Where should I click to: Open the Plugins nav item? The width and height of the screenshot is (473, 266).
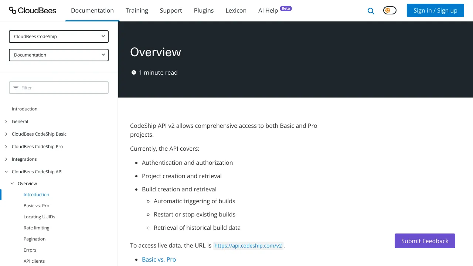[x=204, y=10]
